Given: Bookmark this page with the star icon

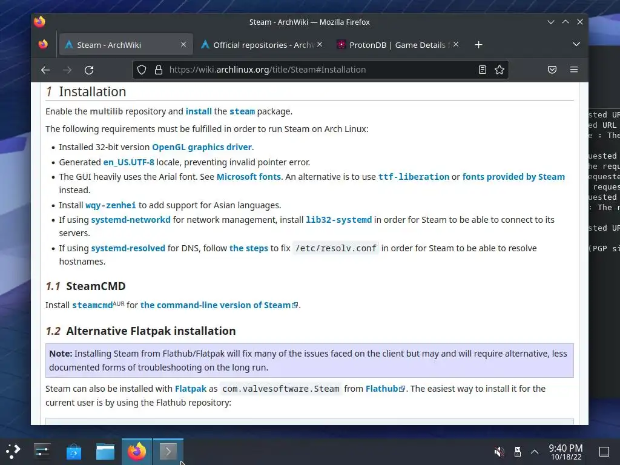Looking at the screenshot, I should [500, 70].
